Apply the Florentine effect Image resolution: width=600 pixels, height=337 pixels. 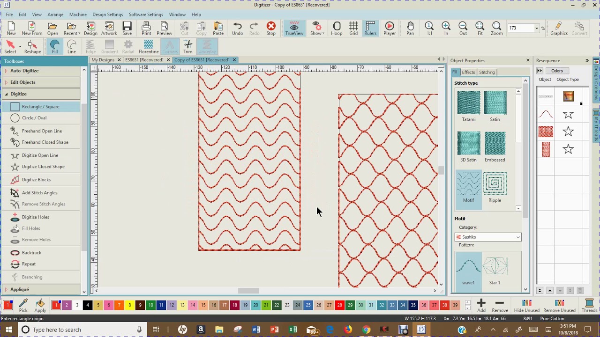(148, 47)
